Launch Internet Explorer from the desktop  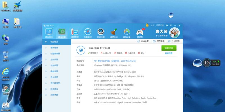[6, 74]
